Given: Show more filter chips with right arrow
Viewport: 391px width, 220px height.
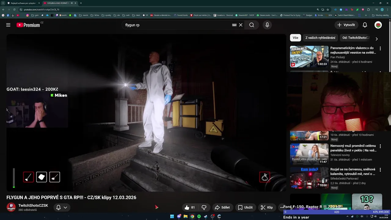Looking at the screenshot, I should (377, 39).
